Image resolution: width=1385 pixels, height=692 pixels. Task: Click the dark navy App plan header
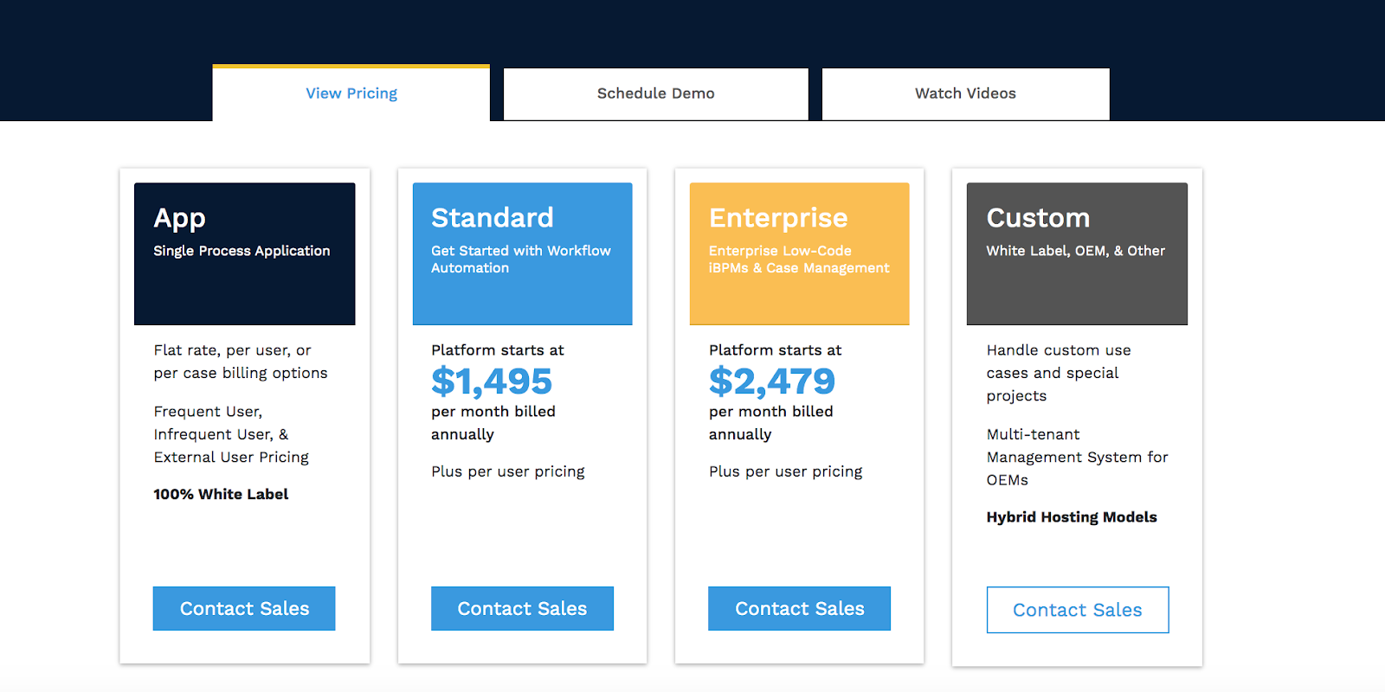244,253
